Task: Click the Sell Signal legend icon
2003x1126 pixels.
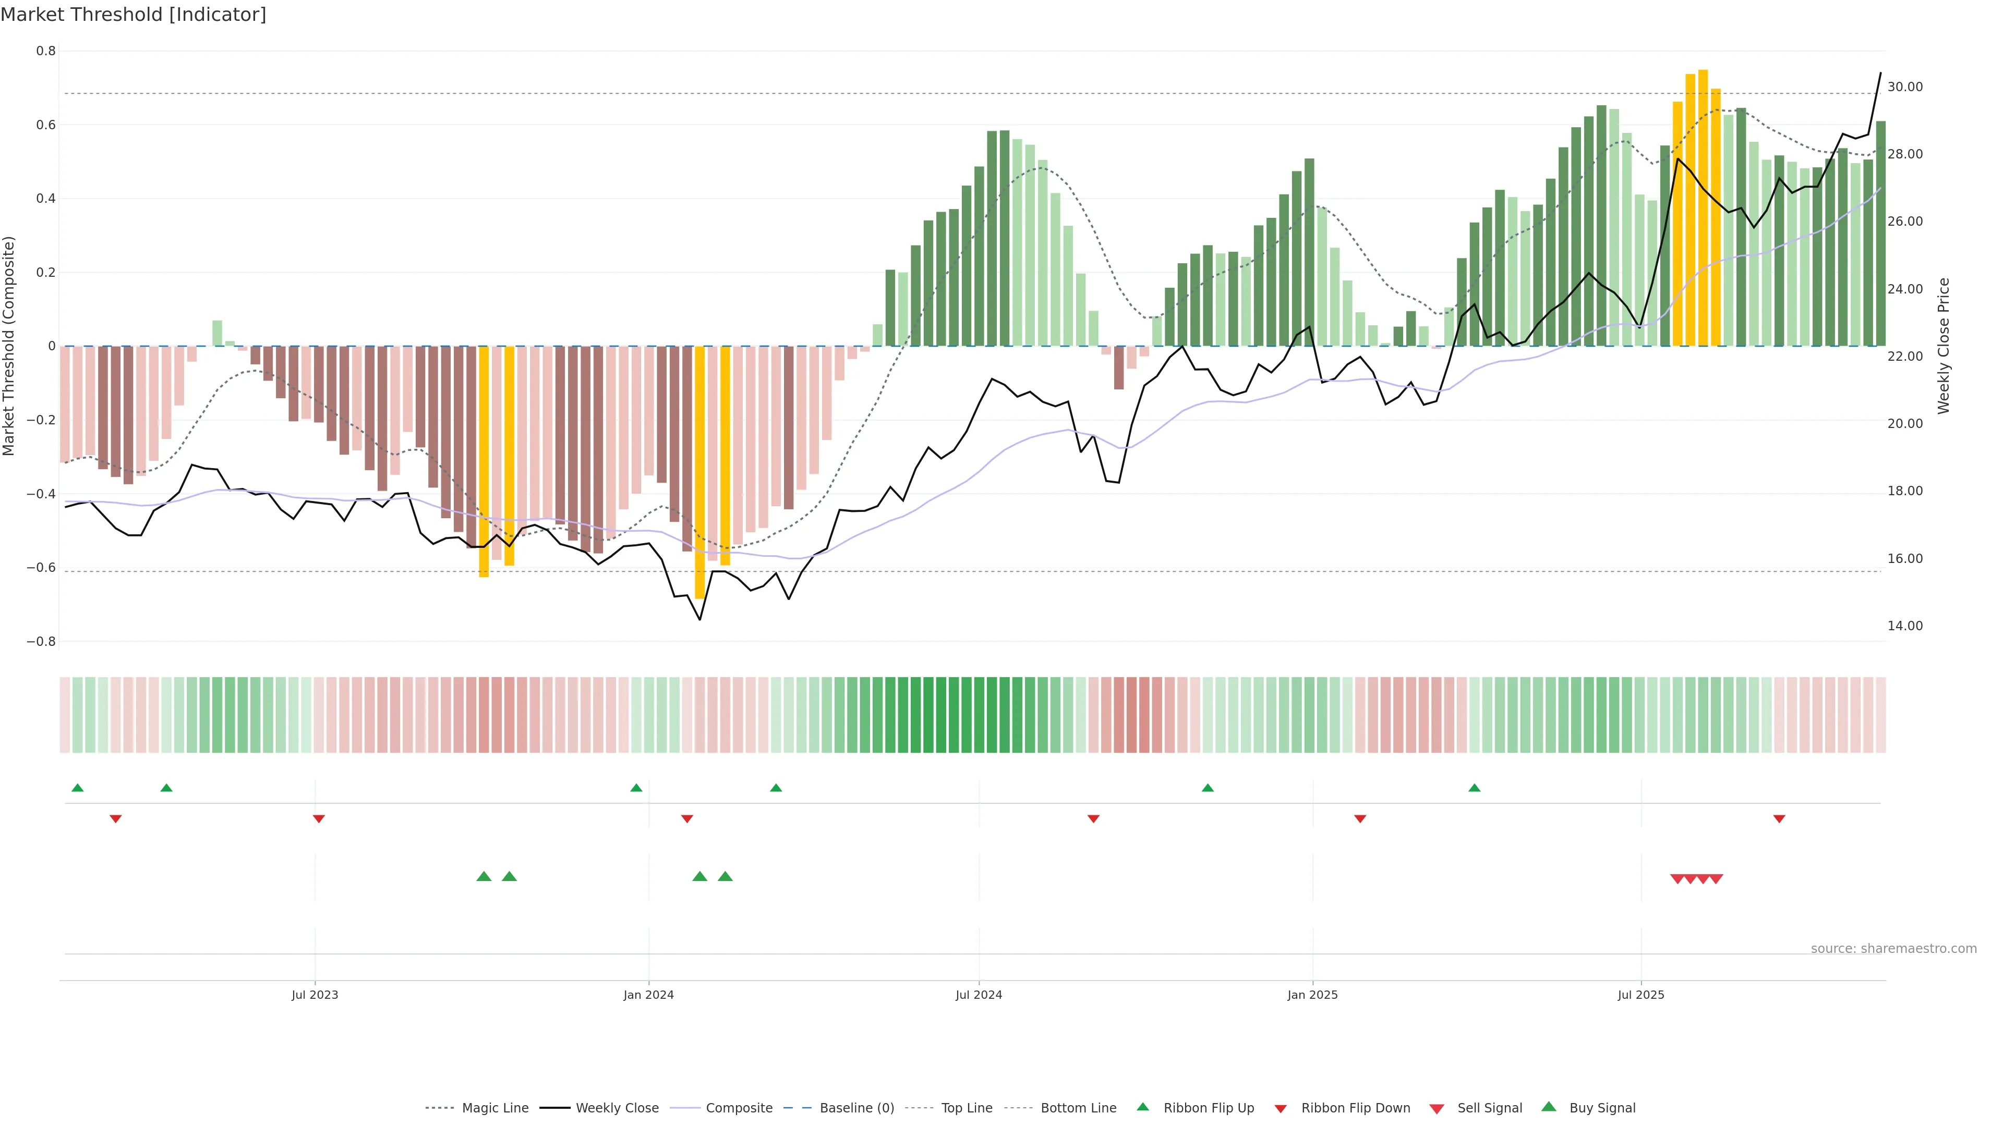Action: click(x=1437, y=1108)
